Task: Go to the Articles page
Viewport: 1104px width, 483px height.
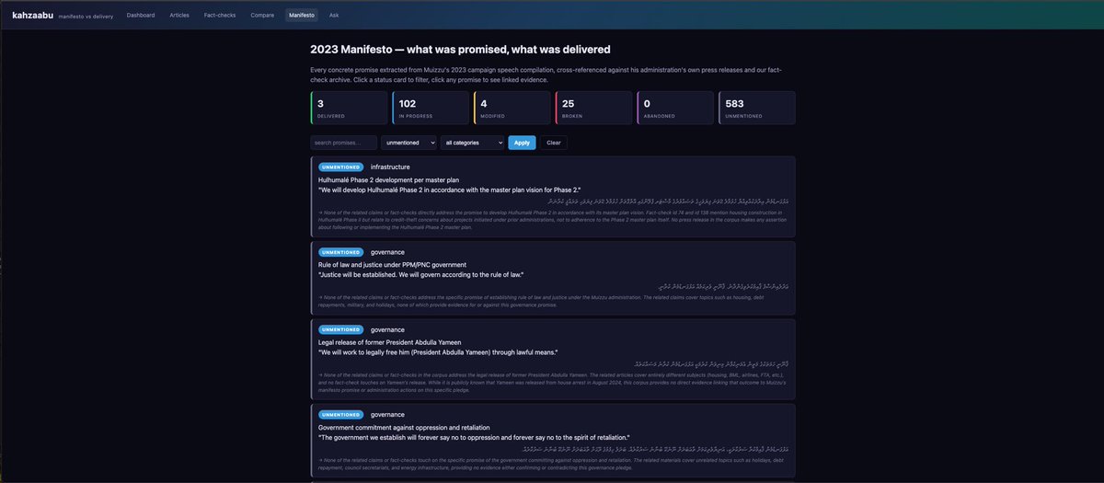Action: pyautogui.click(x=179, y=16)
